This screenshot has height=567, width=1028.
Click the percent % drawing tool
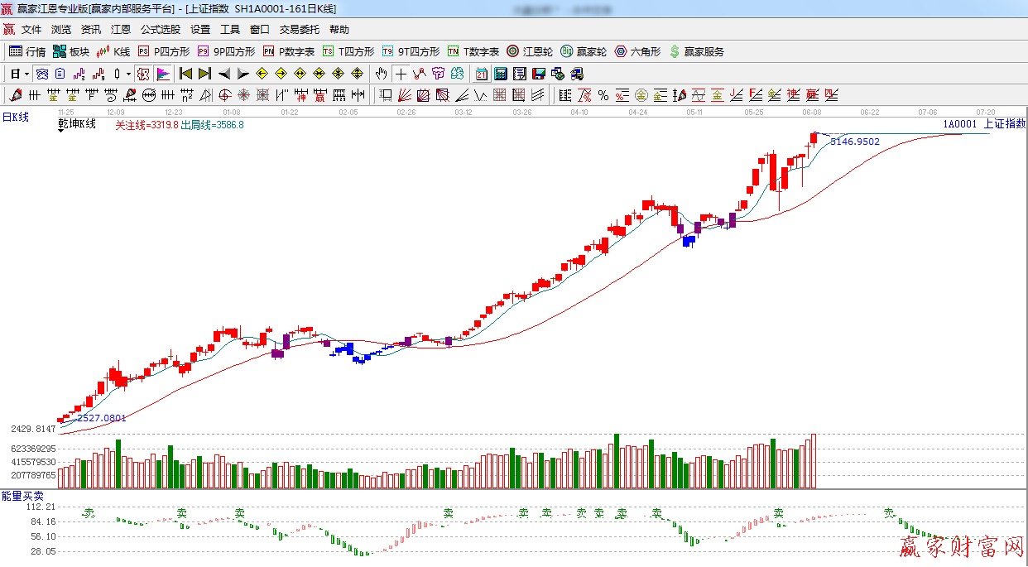click(x=603, y=95)
